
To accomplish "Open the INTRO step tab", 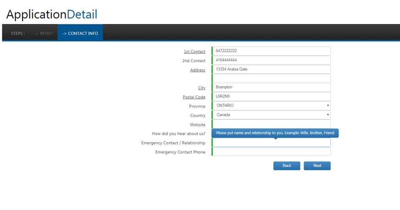I will 44,33.
